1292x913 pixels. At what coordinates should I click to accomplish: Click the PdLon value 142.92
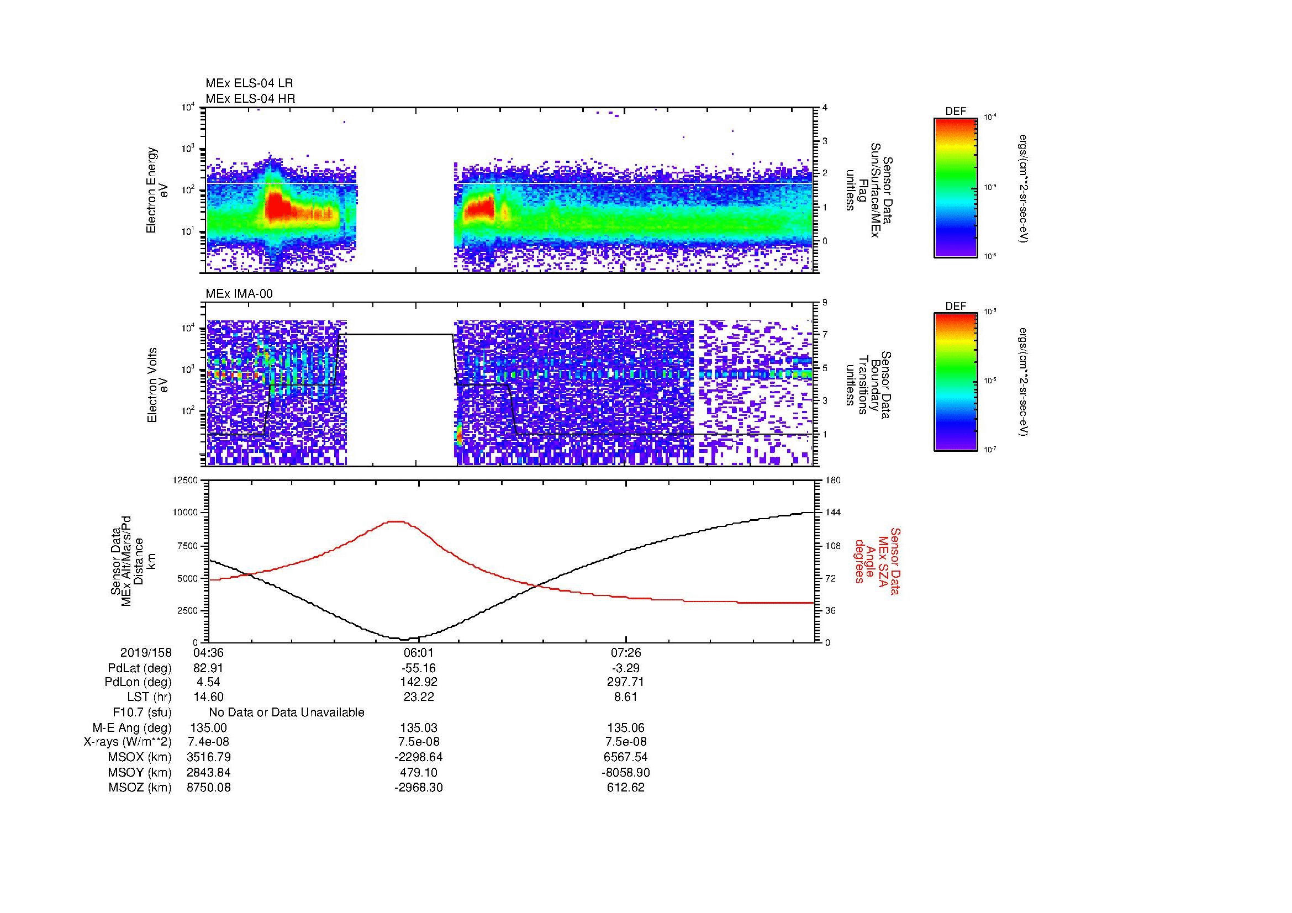pos(419,682)
